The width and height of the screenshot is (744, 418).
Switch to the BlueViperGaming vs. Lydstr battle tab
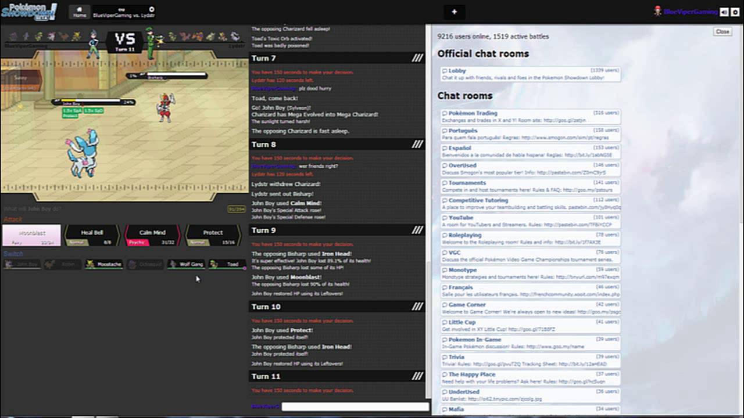(124, 12)
